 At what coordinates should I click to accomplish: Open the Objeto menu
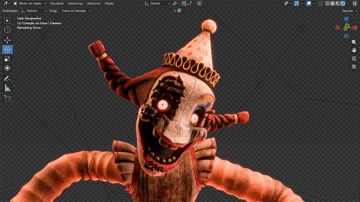[109, 4]
